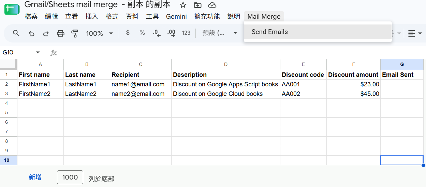Select Discount on Google Apps Script books

pos(226,84)
